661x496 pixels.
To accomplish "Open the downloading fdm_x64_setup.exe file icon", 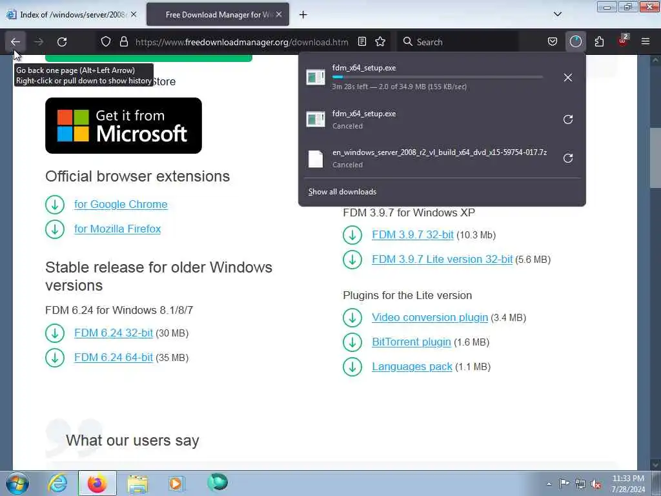I will click(315, 77).
